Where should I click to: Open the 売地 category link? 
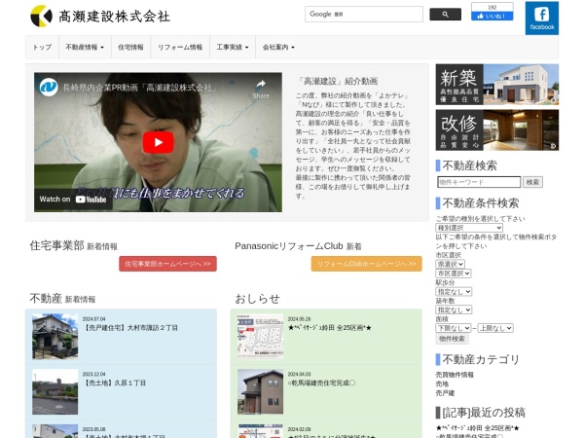pos(442,383)
